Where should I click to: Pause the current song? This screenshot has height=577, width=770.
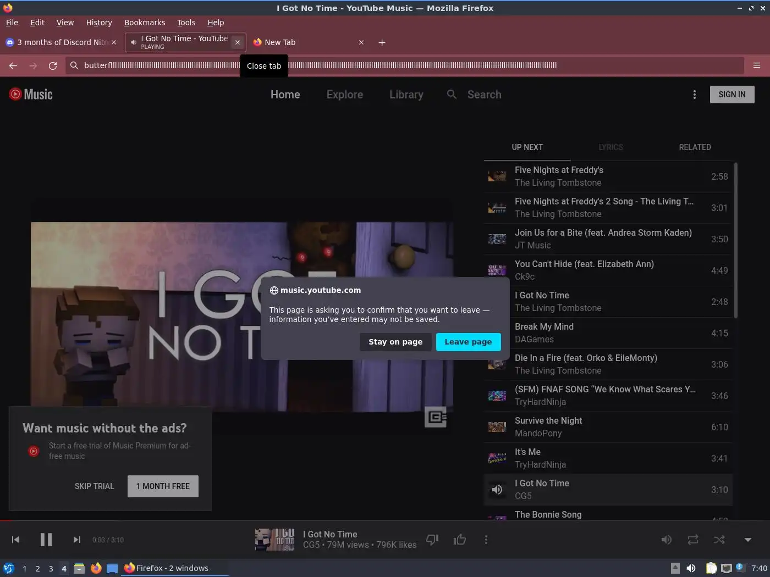click(x=46, y=540)
